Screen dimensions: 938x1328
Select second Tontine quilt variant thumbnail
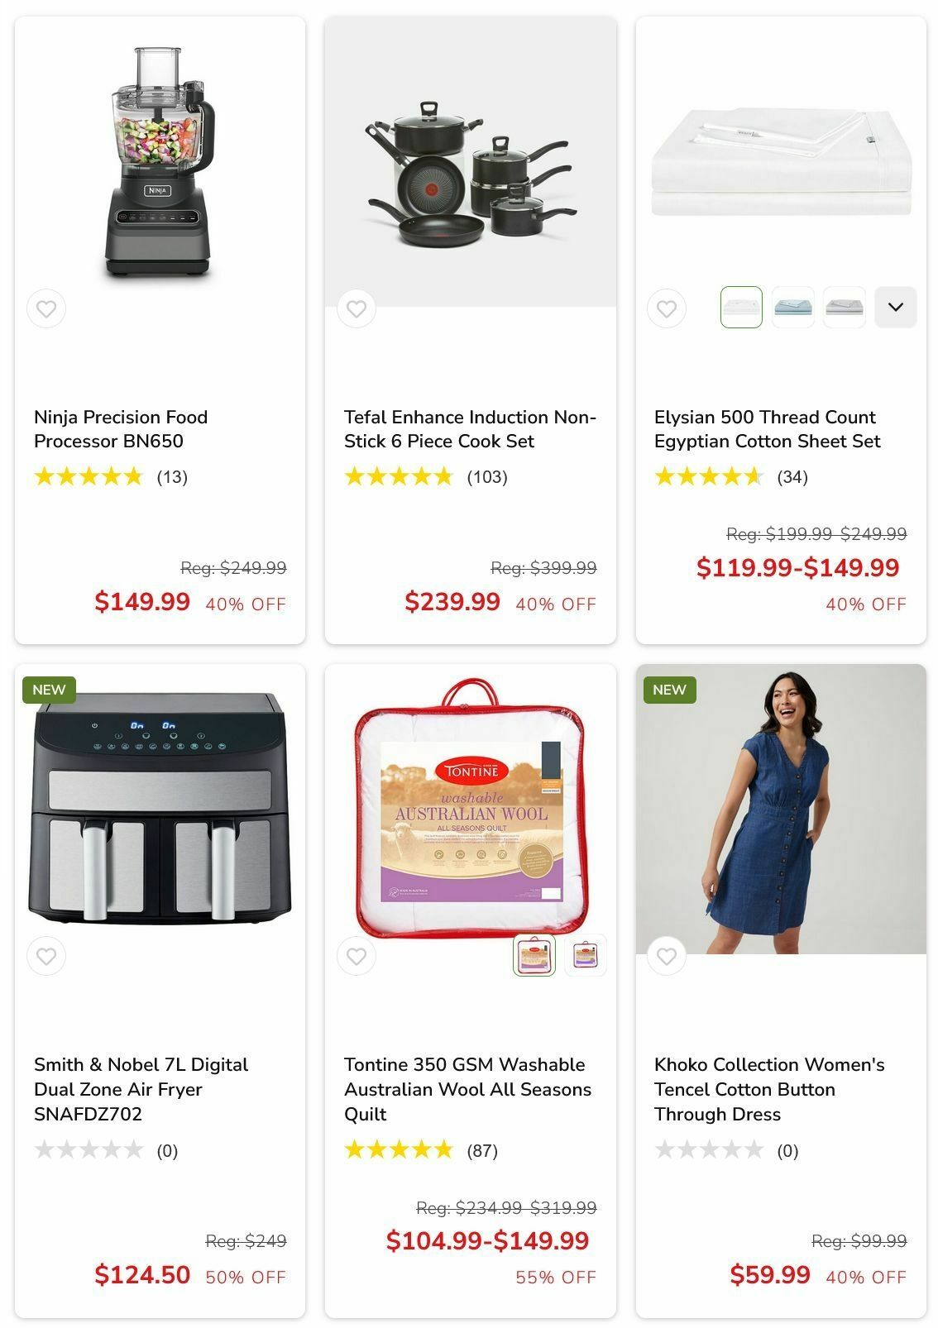pos(586,955)
